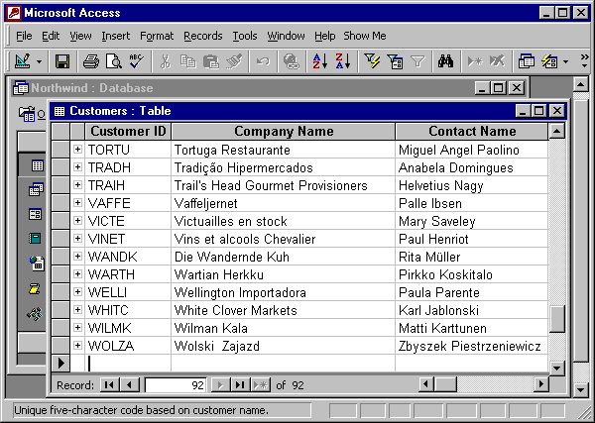Click the Find binoculars icon
Viewport: 595px width, 423px height.
(x=445, y=61)
